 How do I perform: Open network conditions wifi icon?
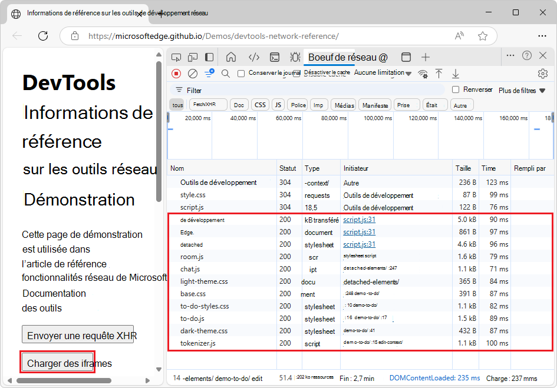[x=423, y=74]
